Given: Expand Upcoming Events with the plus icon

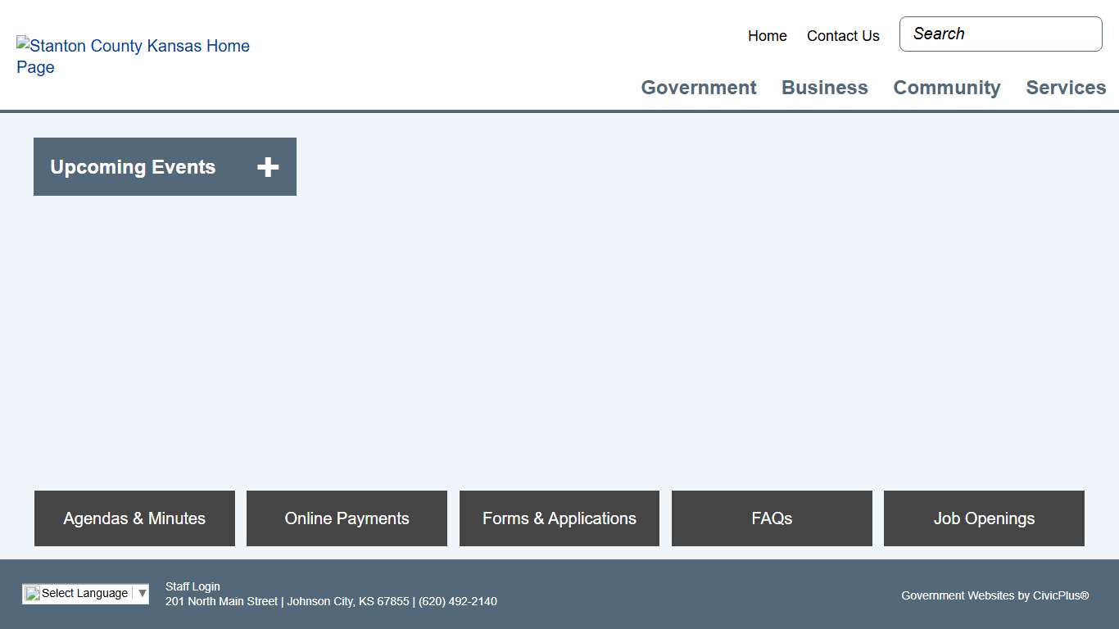Looking at the screenshot, I should tap(268, 167).
